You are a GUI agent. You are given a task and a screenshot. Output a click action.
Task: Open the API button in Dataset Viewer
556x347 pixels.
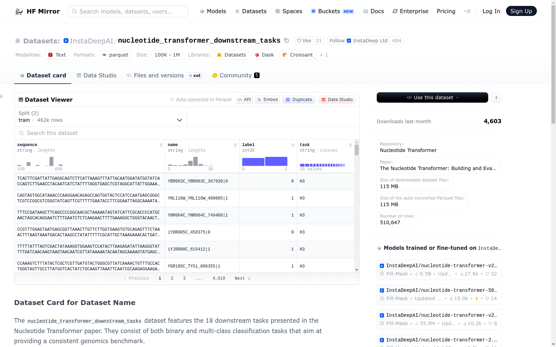pos(244,100)
